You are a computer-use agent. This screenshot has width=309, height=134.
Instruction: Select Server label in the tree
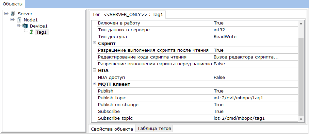25,14
